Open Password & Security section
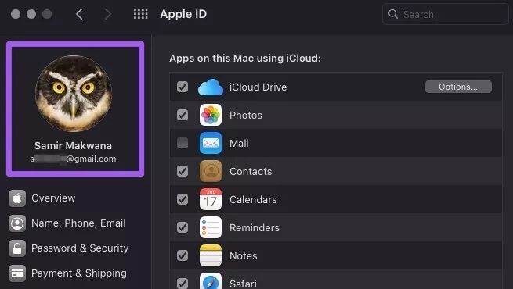The height and width of the screenshot is (289, 513). tap(80, 248)
